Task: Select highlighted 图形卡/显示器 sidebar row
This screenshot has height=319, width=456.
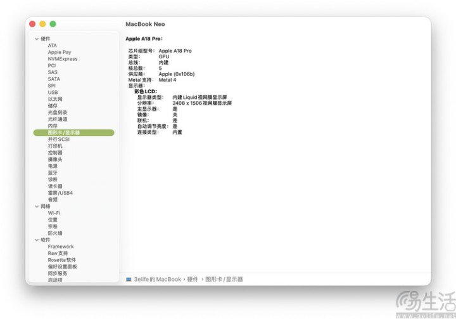Action: click(x=74, y=133)
